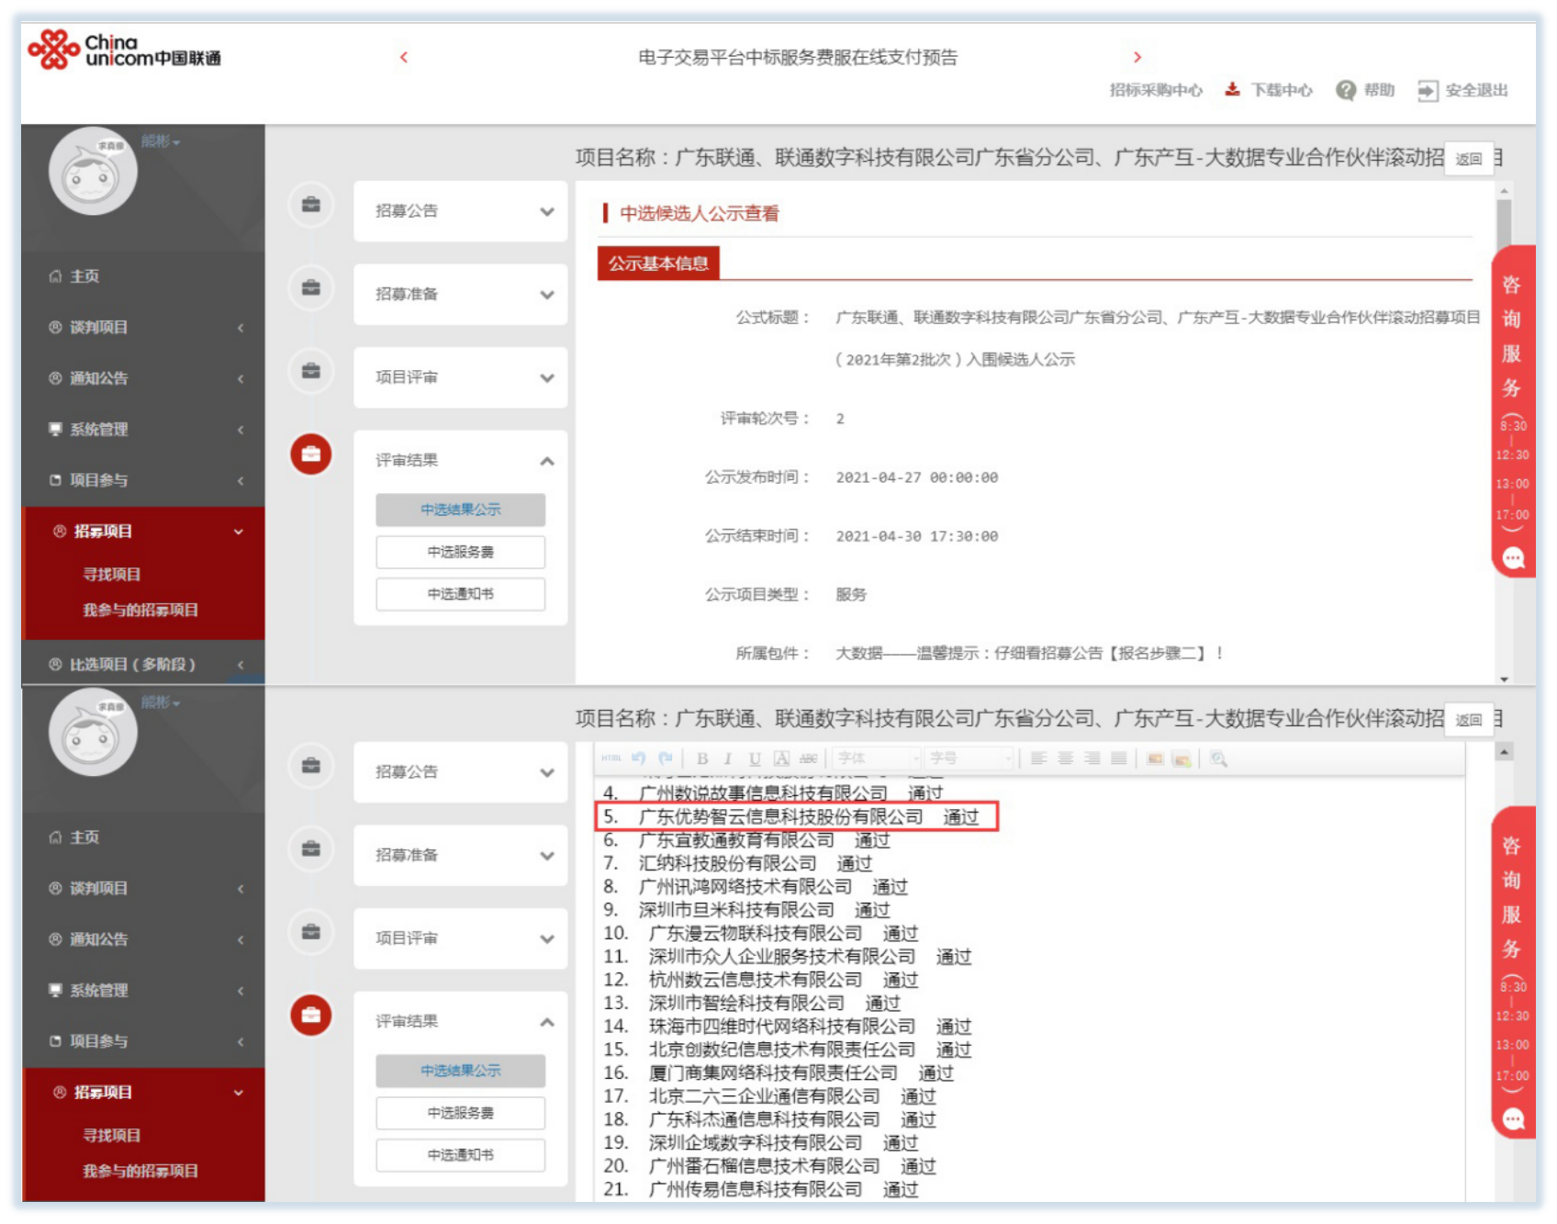
Task: Open the 字号 font size dropdown
Action: pos(969,758)
